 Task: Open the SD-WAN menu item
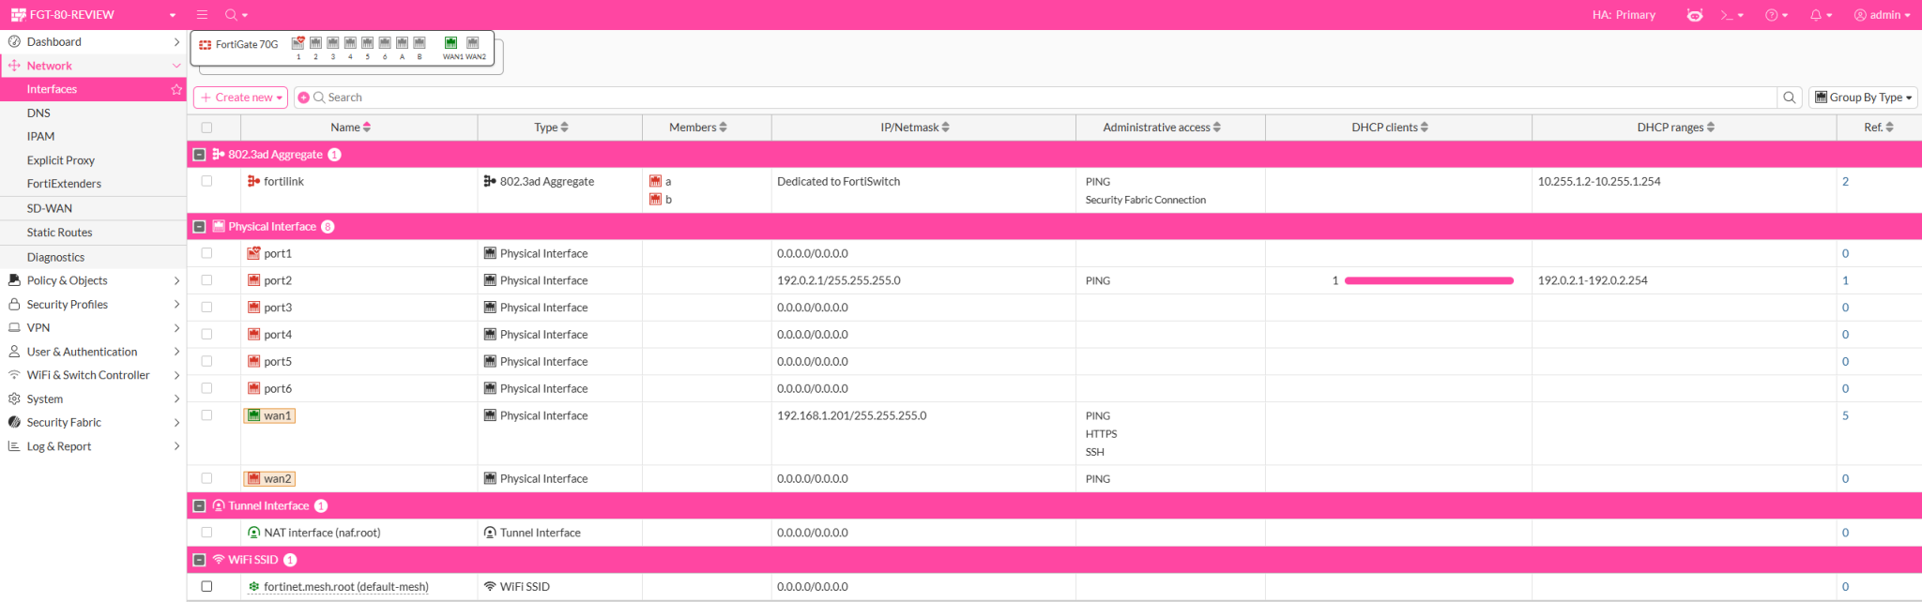50,208
